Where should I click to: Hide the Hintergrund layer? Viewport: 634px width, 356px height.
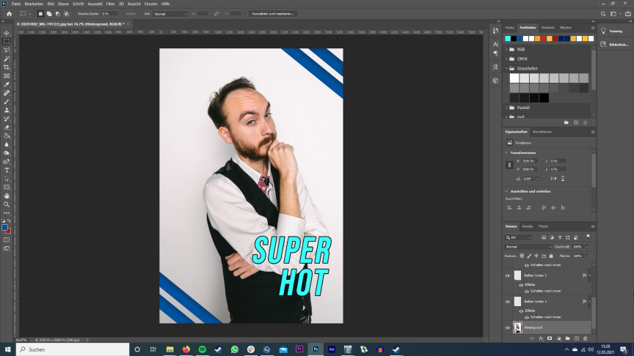click(x=507, y=327)
